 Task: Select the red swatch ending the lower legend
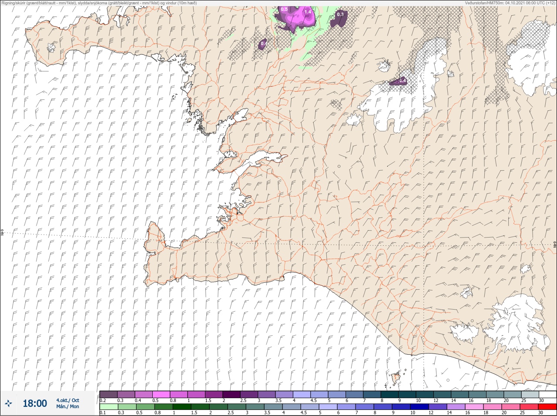pyautogui.click(x=547, y=406)
